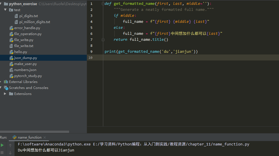Click the Scratches and Consoles icon

tap(6, 88)
